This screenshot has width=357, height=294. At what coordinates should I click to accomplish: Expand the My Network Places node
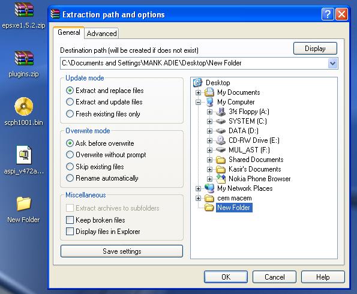click(x=198, y=188)
